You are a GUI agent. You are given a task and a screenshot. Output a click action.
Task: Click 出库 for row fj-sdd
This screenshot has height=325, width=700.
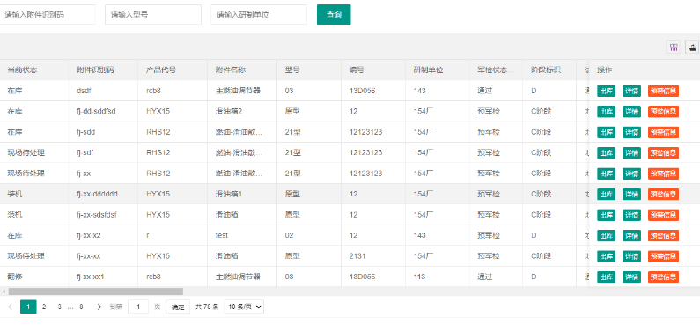(607, 132)
